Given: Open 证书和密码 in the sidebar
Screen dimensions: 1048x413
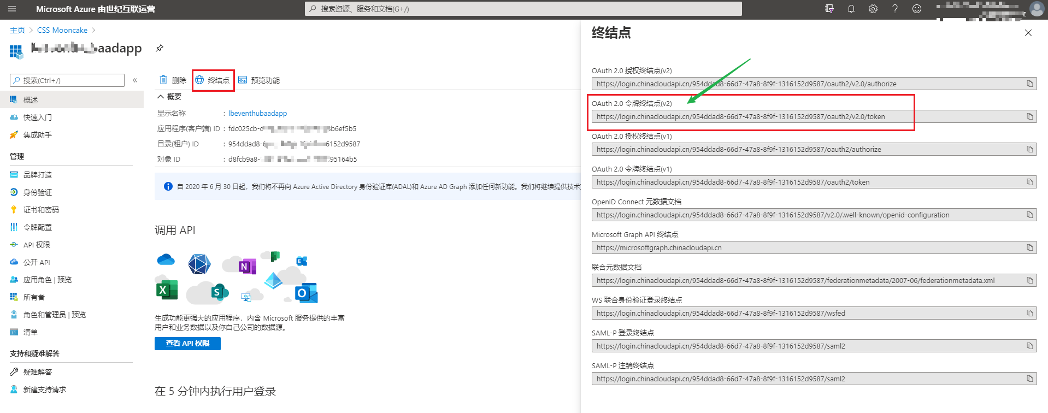Looking at the screenshot, I should coord(41,210).
